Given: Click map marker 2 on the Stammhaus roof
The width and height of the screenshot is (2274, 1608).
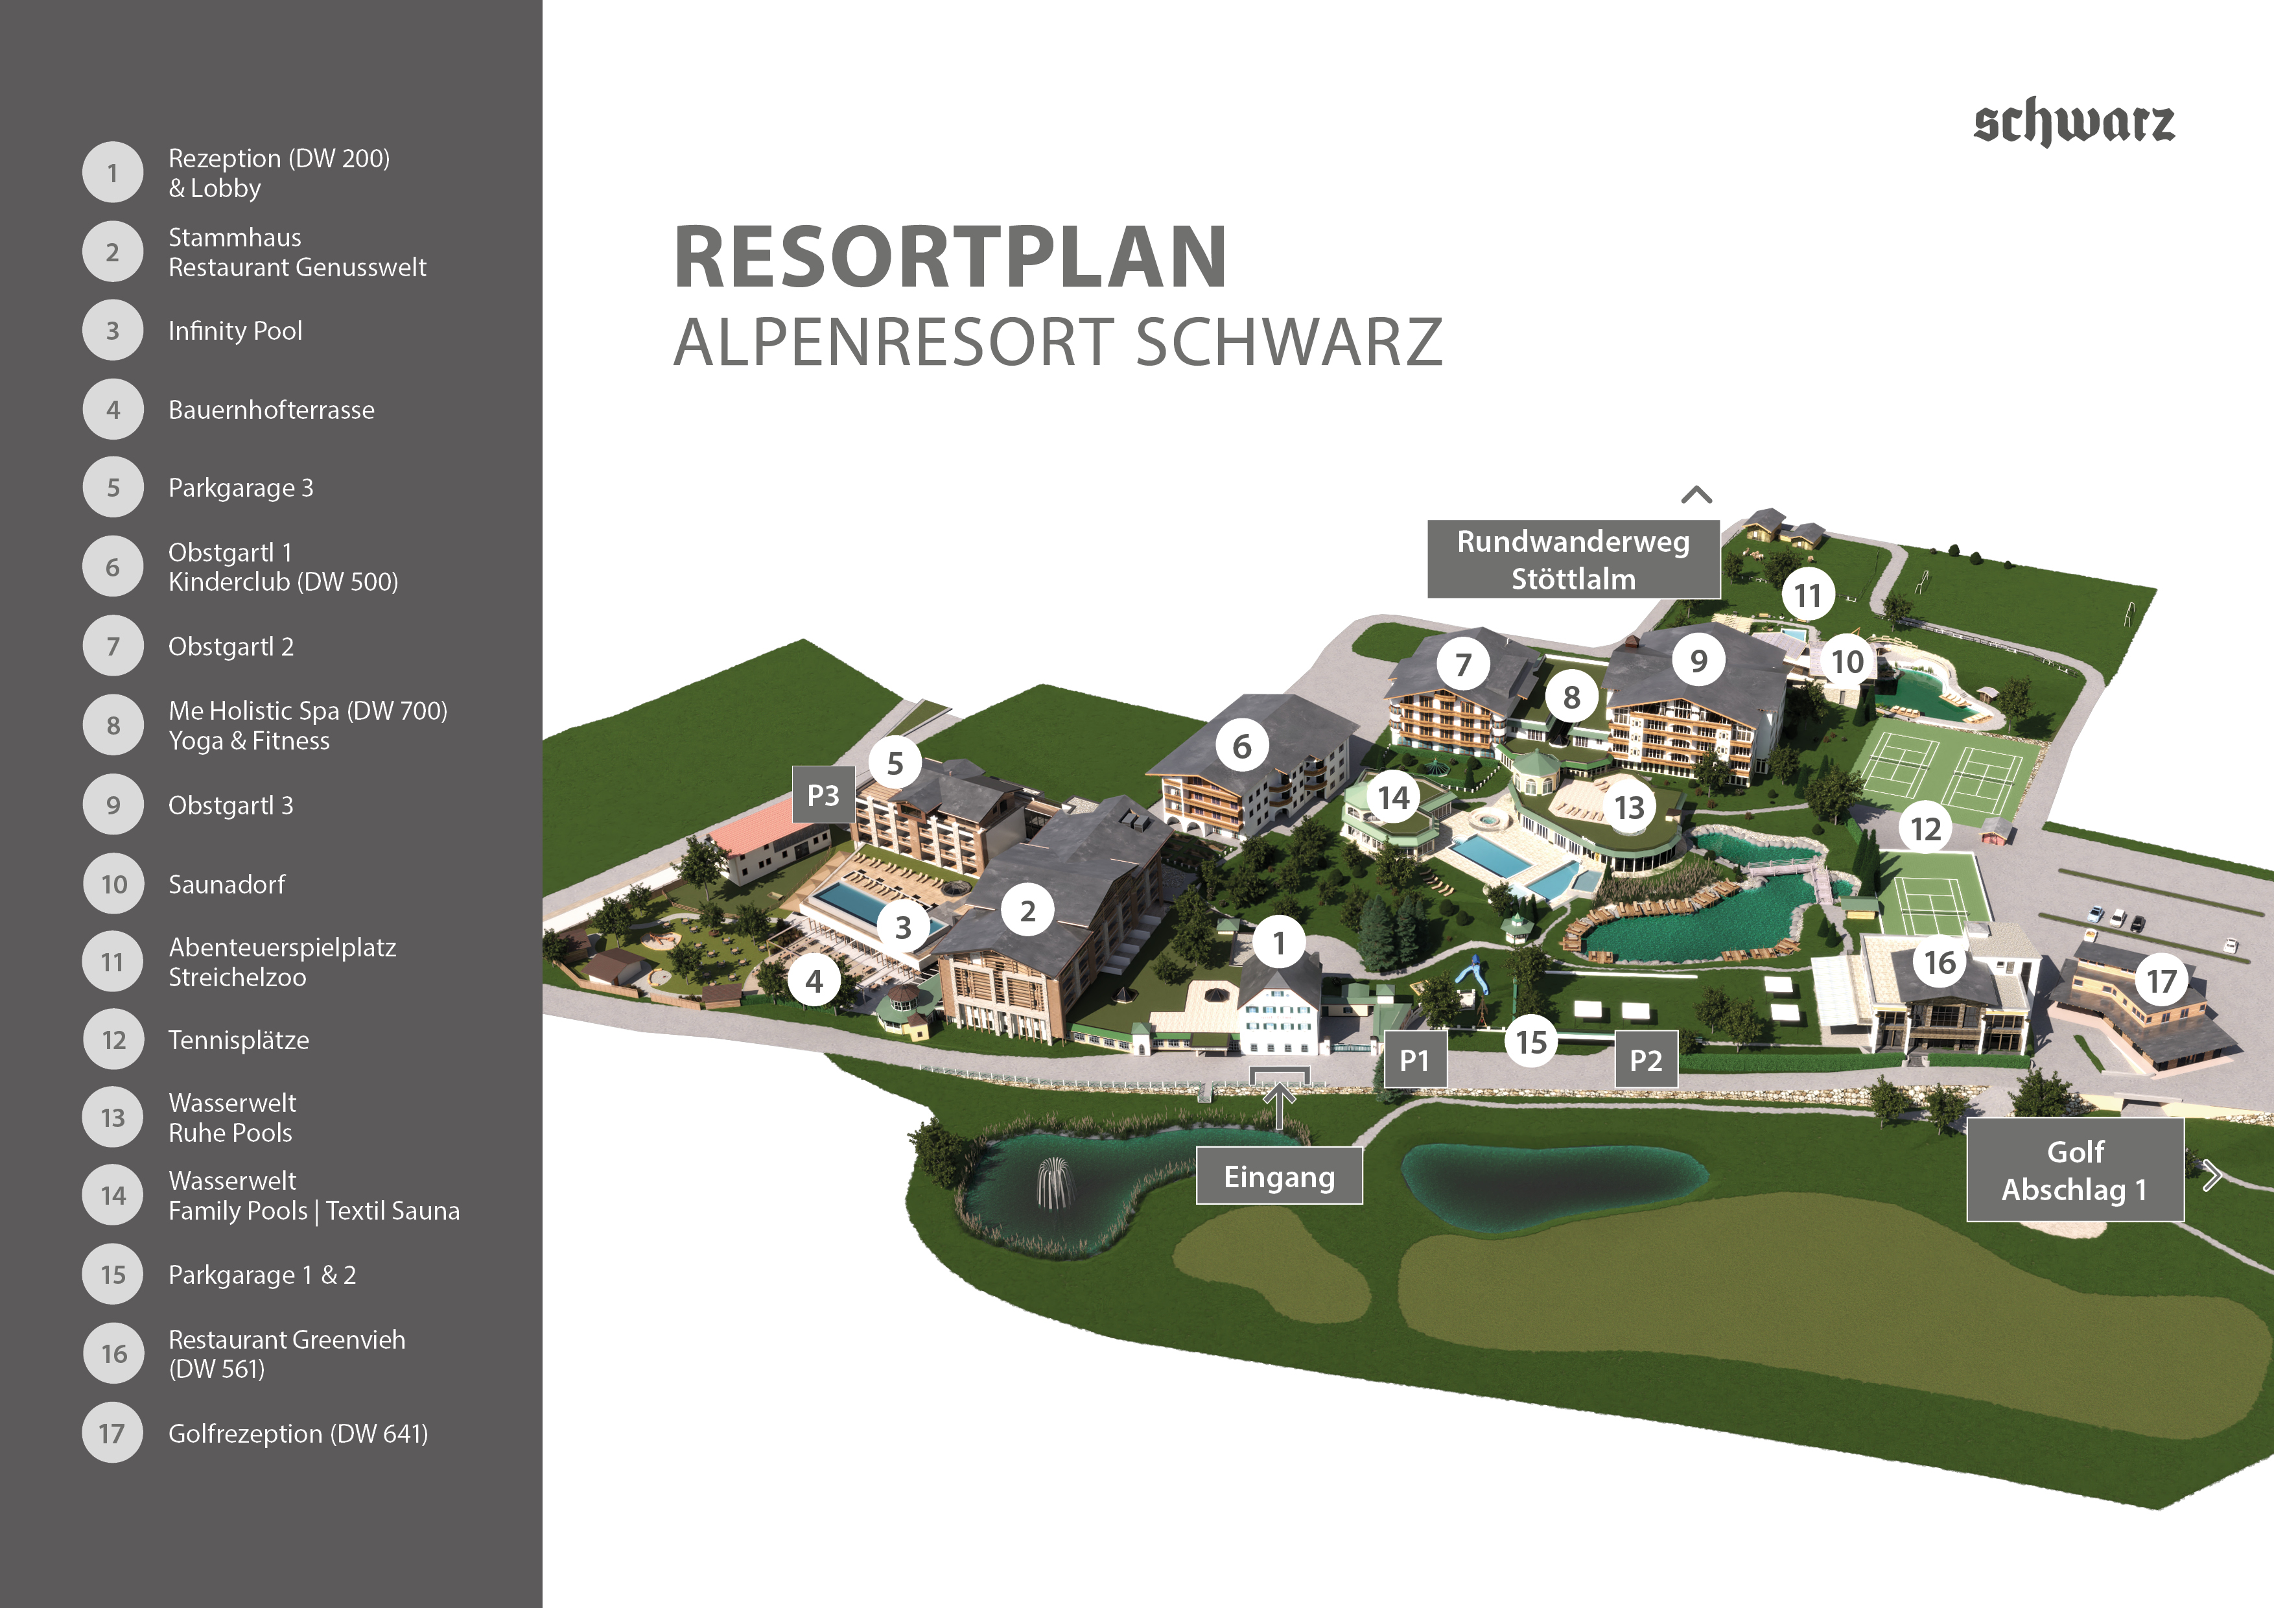Looking at the screenshot, I should point(1028,910).
